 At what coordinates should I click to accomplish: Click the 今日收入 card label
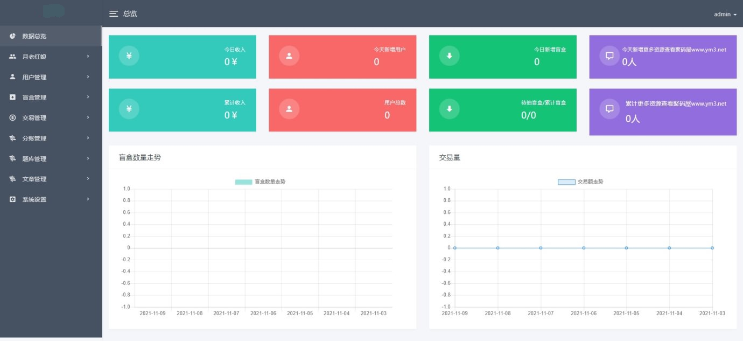[x=235, y=50]
